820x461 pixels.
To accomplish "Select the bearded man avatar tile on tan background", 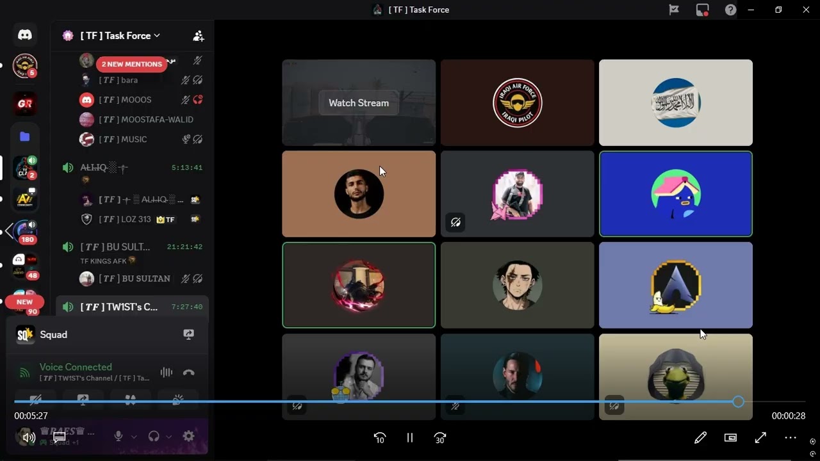I will pos(359,194).
